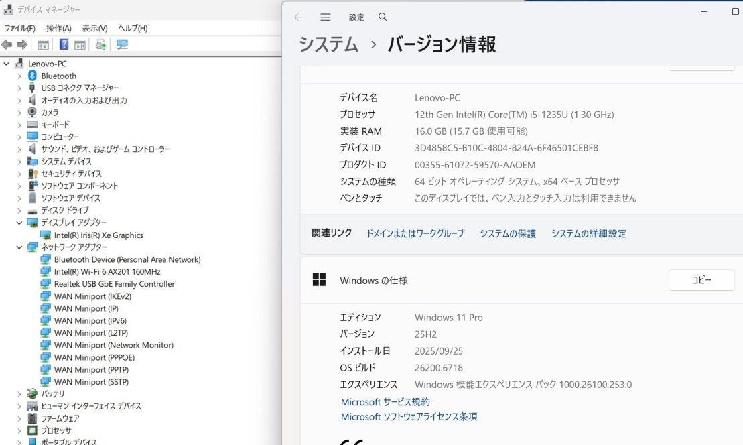The image size is (743, 445).
Task: Click the show/hide console tree icon
Action: pos(43,45)
